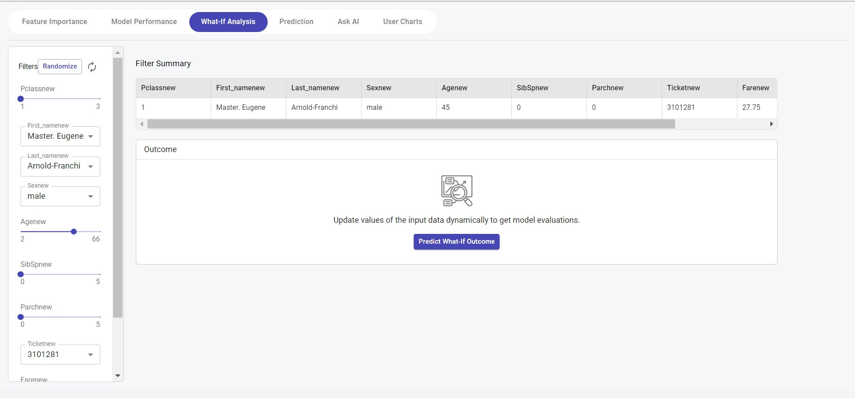Click Predict What-If Outcome button
Image resolution: width=855 pixels, height=398 pixels.
point(456,241)
